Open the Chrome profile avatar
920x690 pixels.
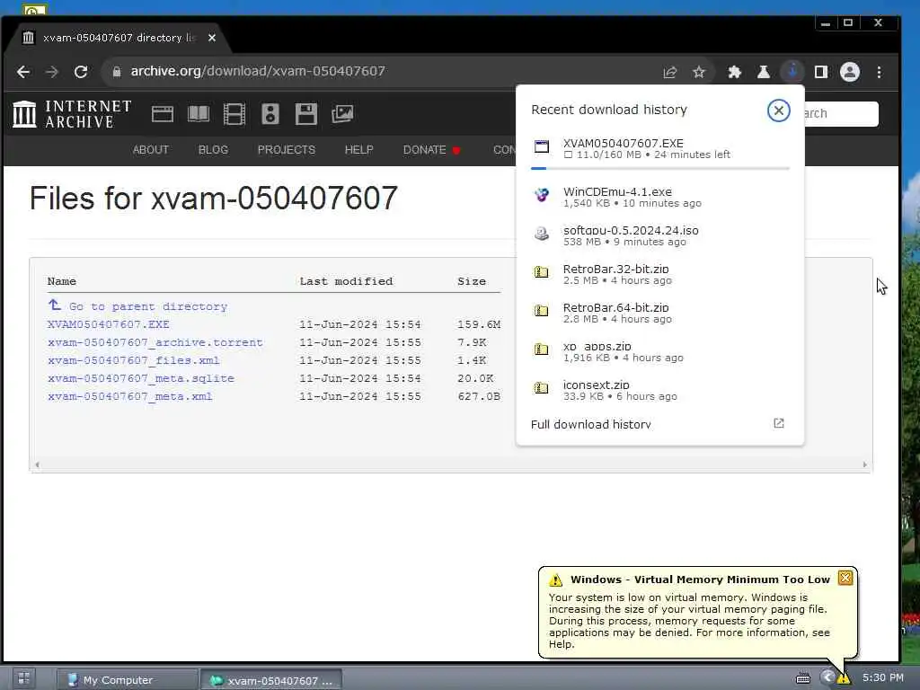click(850, 72)
